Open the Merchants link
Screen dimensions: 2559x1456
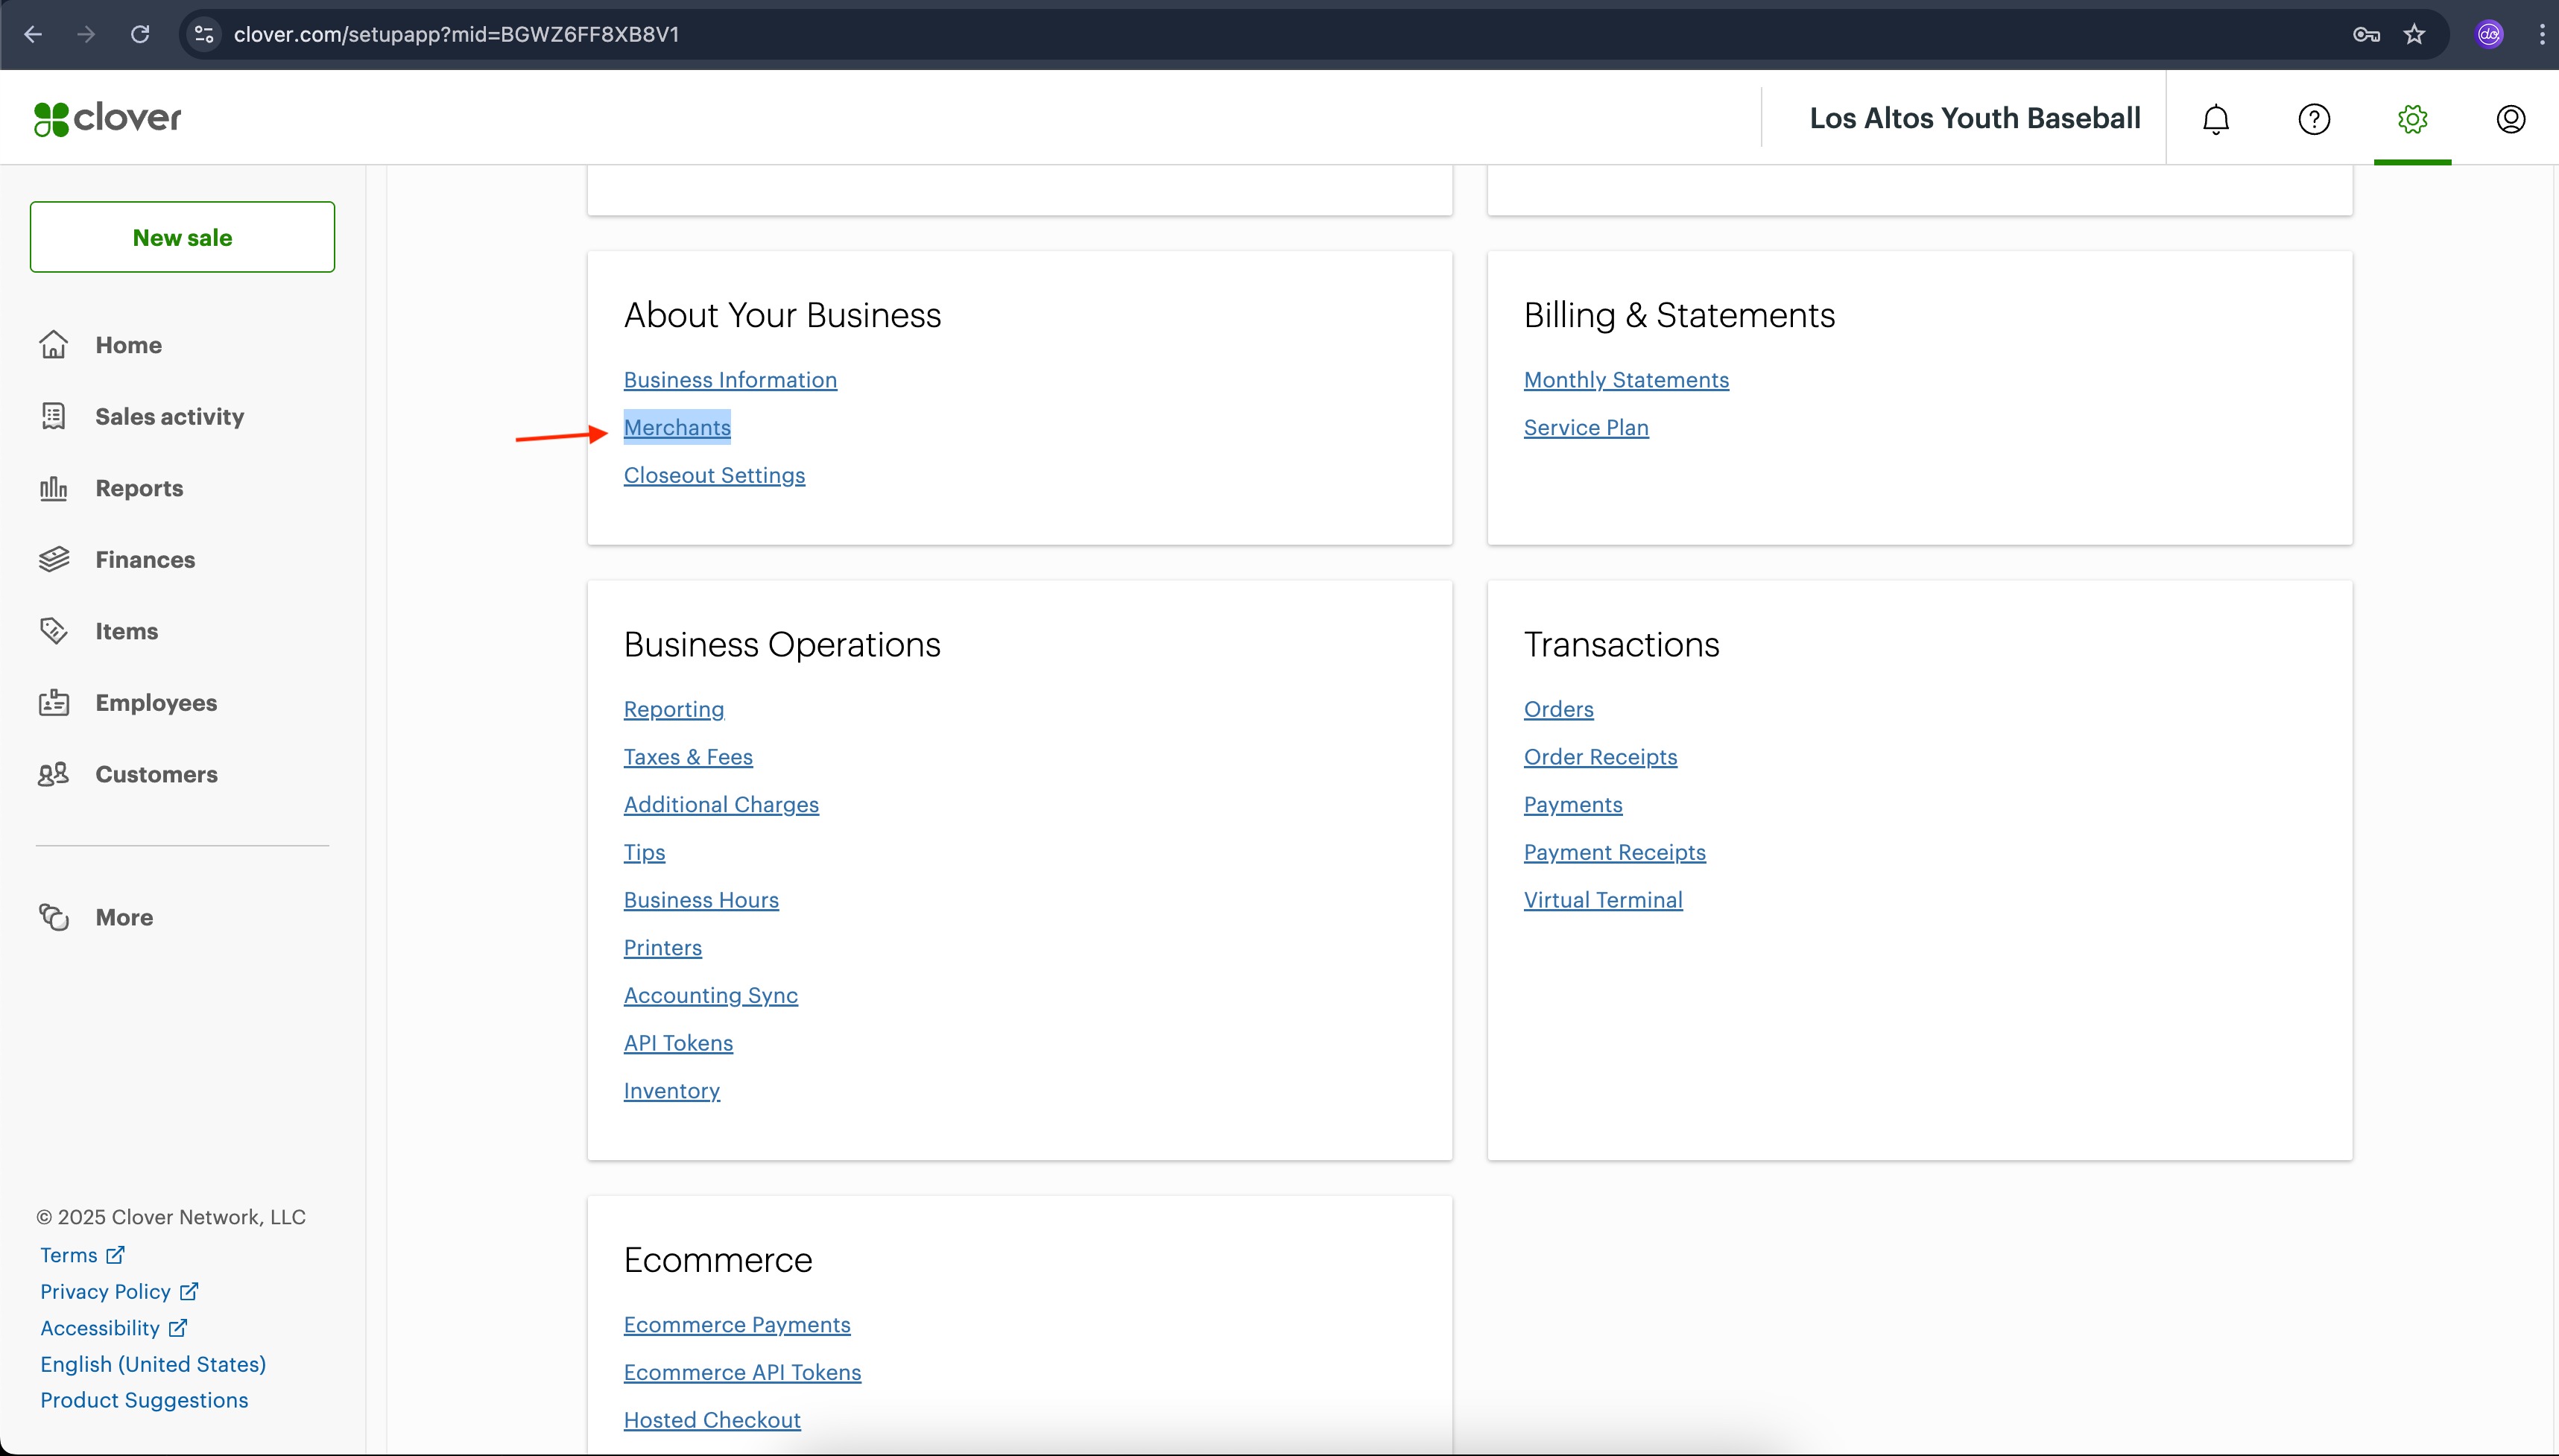(677, 428)
